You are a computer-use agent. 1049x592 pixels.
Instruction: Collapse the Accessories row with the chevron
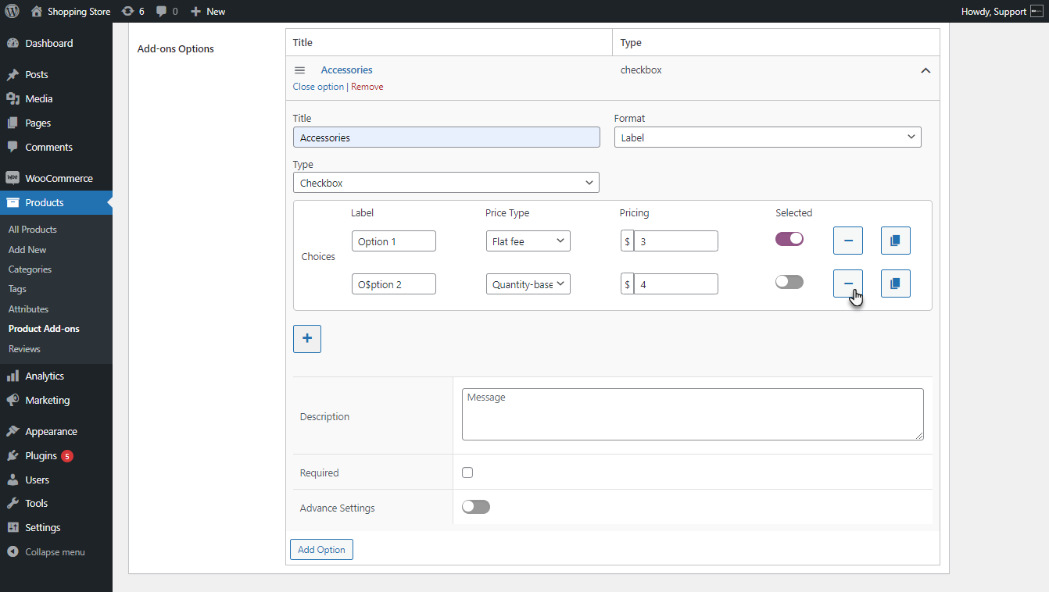click(x=925, y=70)
